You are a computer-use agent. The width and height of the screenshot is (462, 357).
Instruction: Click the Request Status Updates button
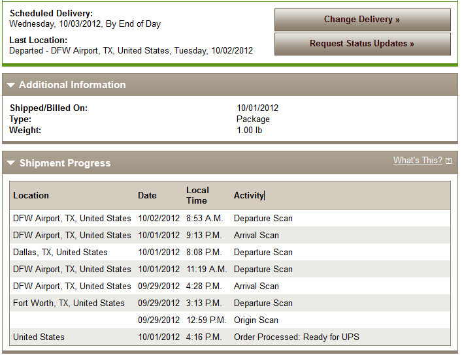[x=363, y=44]
